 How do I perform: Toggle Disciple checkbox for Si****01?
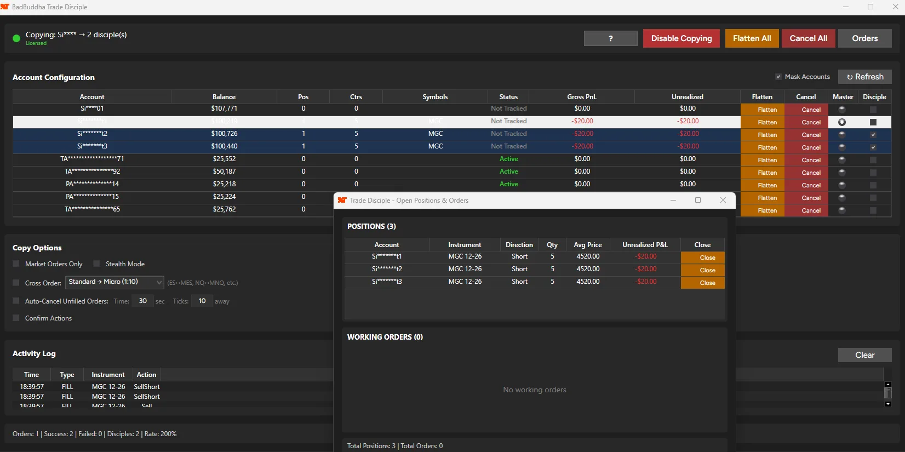[873, 110]
